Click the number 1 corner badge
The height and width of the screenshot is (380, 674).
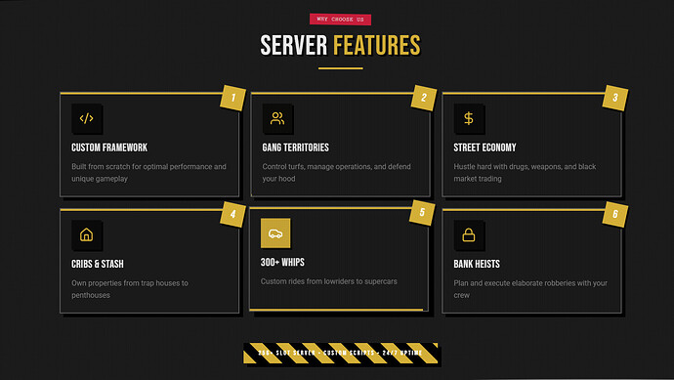233,98
